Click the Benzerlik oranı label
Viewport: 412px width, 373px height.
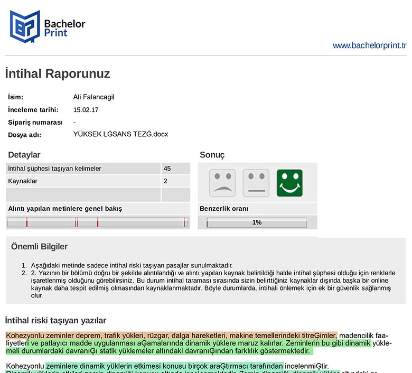pos(224,209)
